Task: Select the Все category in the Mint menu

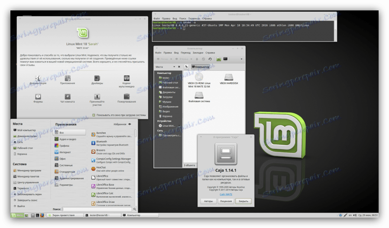Action: coord(69,132)
